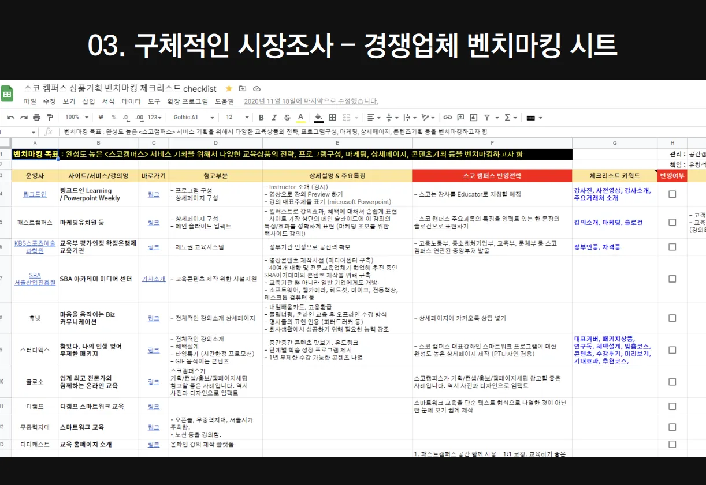706x485 pixels.
Task: Open the font size 12 dropdown
Action: point(237,118)
